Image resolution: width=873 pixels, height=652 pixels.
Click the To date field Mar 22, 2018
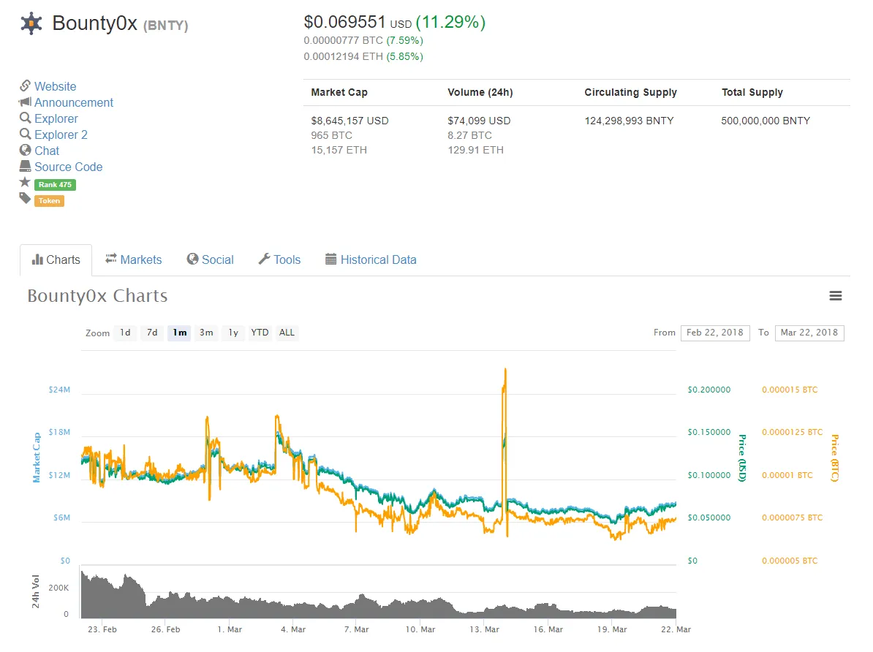[809, 333]
